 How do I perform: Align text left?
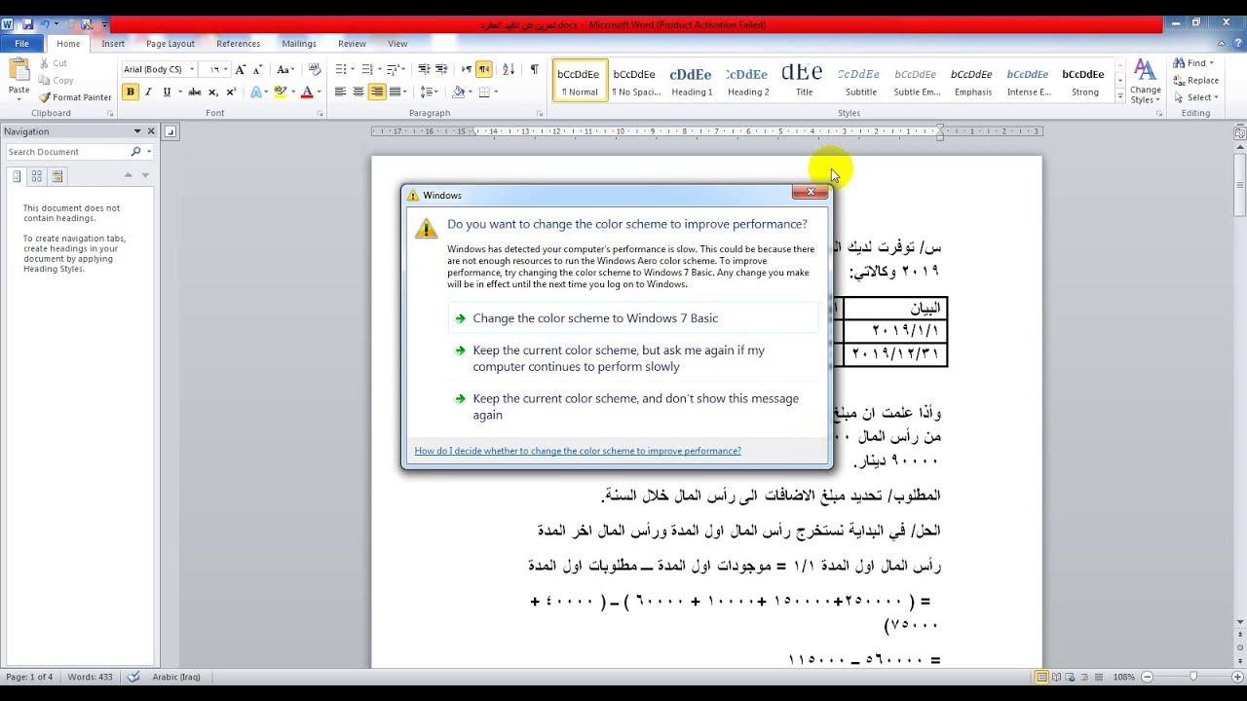click(340, 92)
